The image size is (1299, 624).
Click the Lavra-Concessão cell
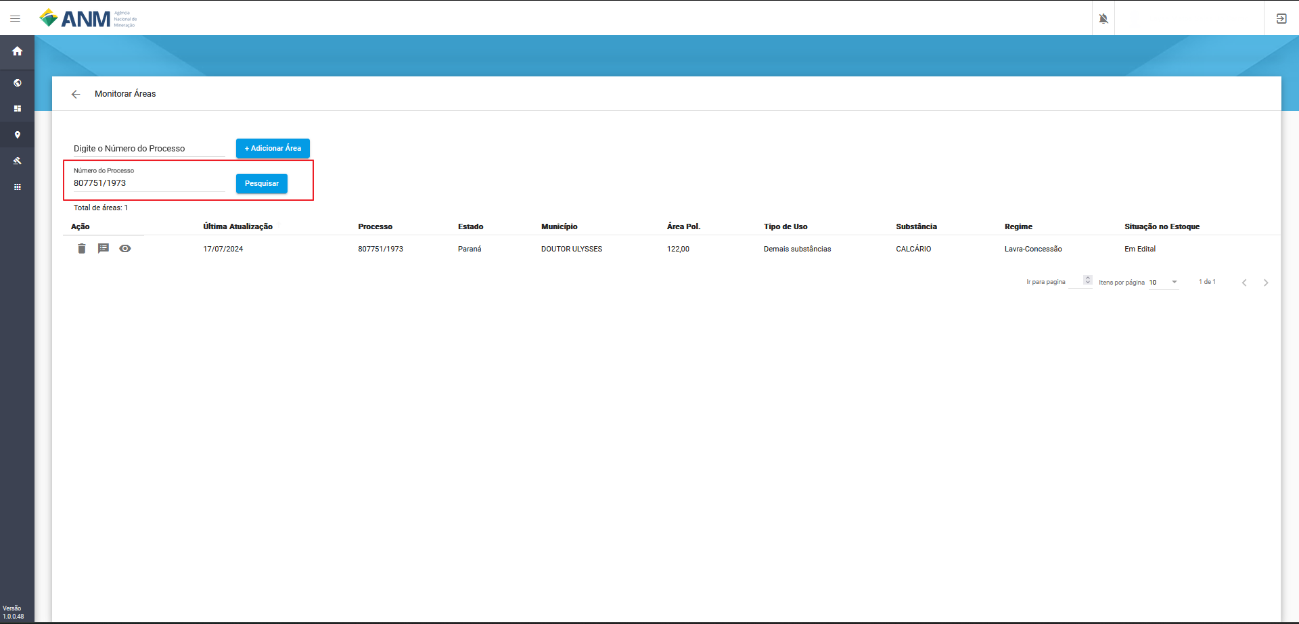[1033, 249]
